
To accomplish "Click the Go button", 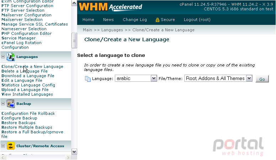I will point(262,79).
